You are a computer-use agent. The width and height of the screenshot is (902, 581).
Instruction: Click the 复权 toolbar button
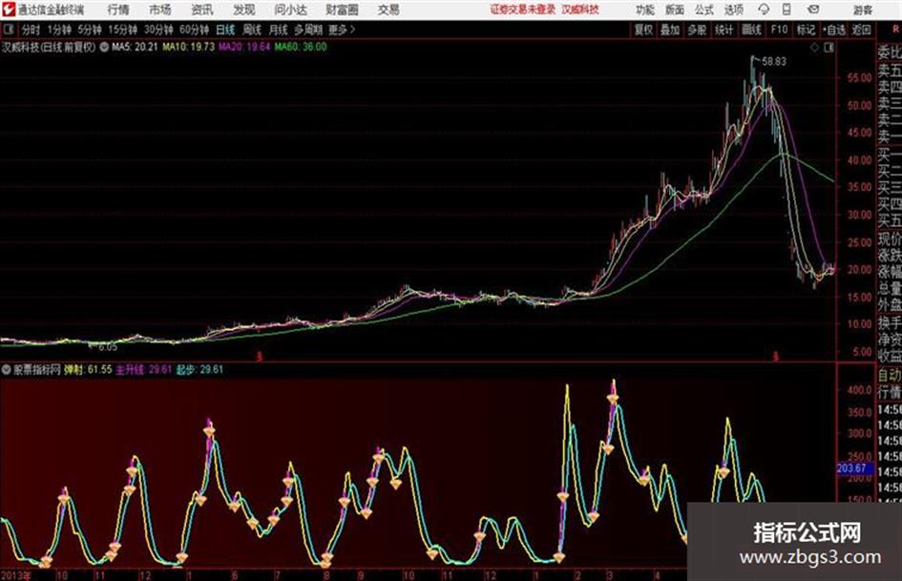click(643, 30)
